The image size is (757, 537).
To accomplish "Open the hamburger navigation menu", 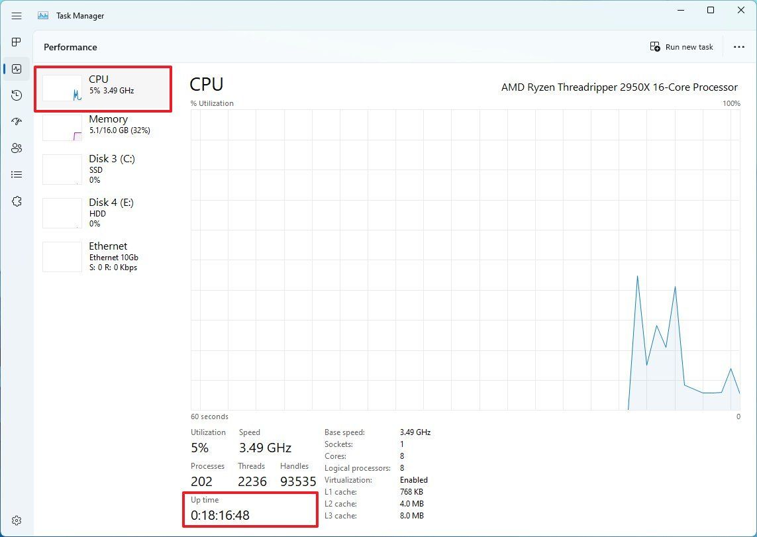I will [17, 16].
